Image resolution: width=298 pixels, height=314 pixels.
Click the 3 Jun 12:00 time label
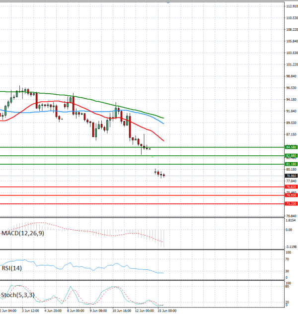30,311
